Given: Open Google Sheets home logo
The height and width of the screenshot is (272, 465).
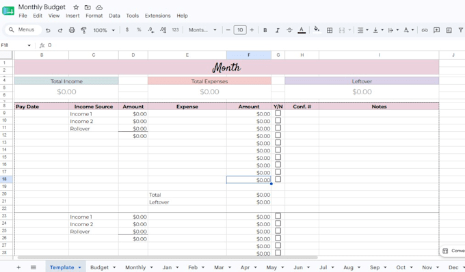Looking at the screenshot, I should (x=8, y=11).
